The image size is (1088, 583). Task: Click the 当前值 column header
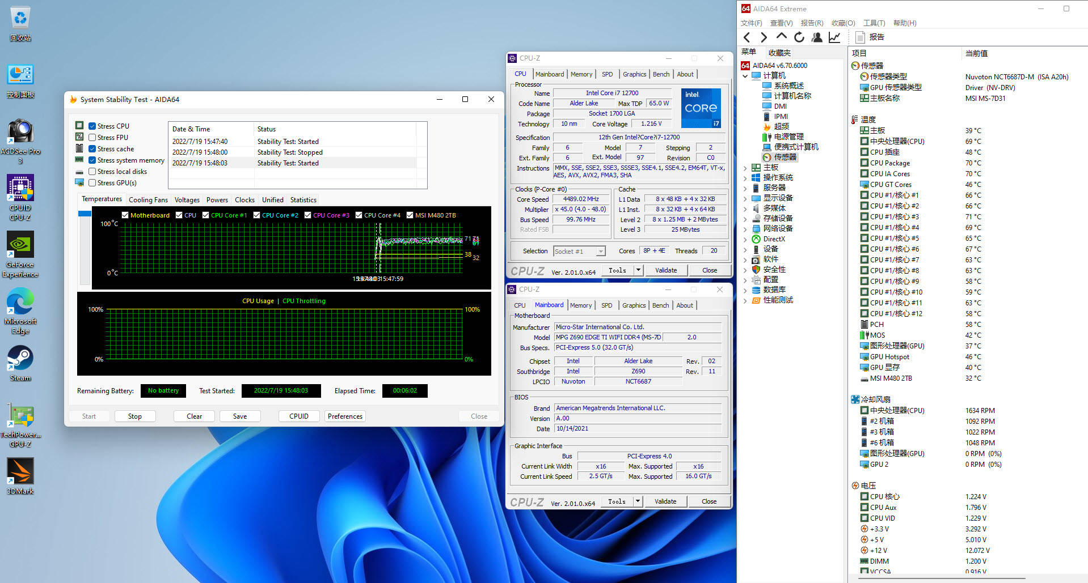[x=976, y=53]
